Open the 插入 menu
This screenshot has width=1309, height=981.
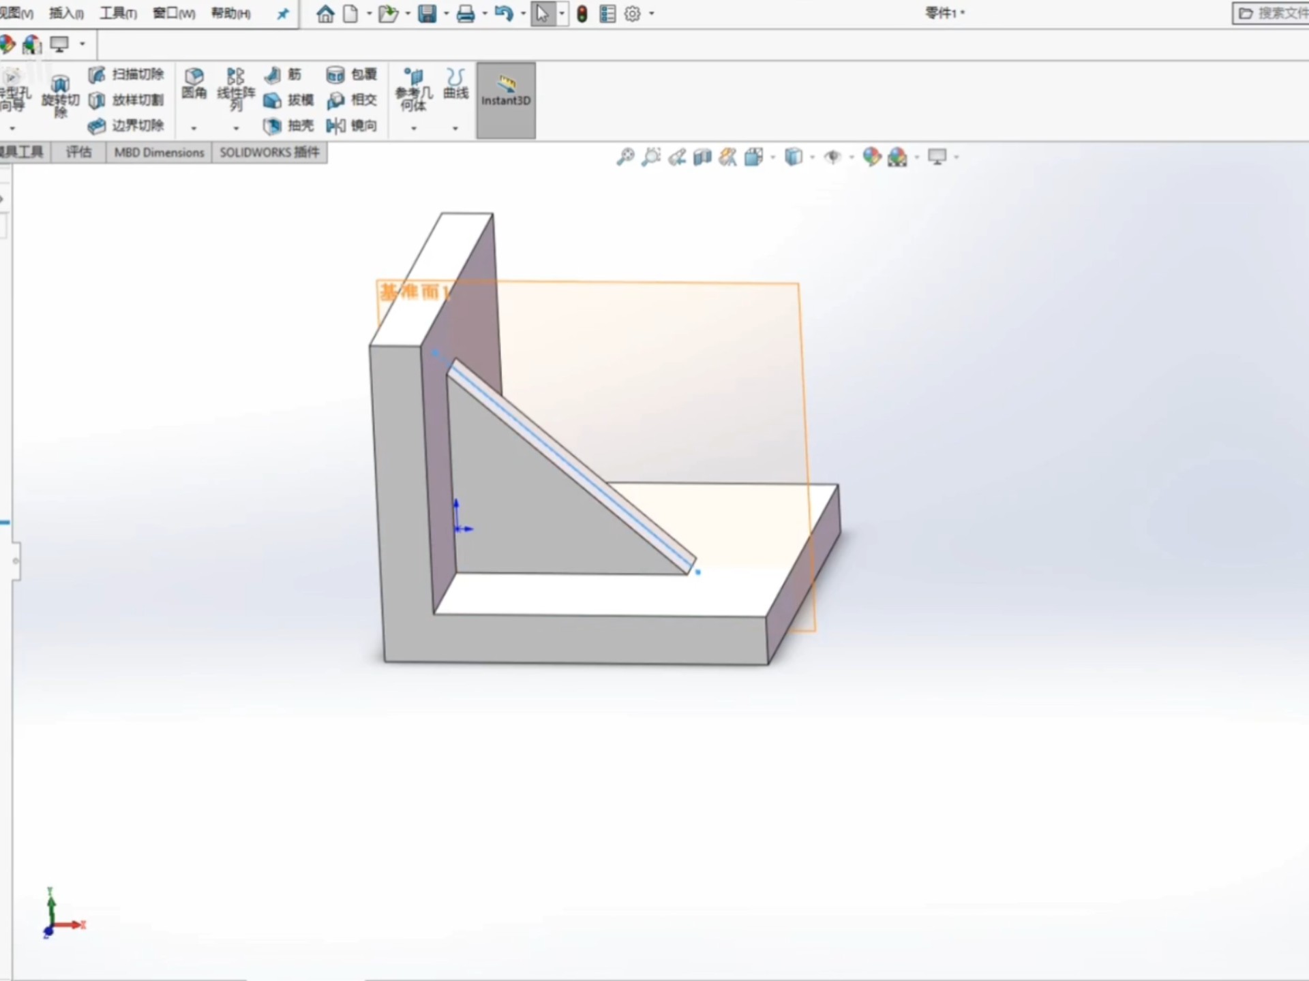pos(65,13)
